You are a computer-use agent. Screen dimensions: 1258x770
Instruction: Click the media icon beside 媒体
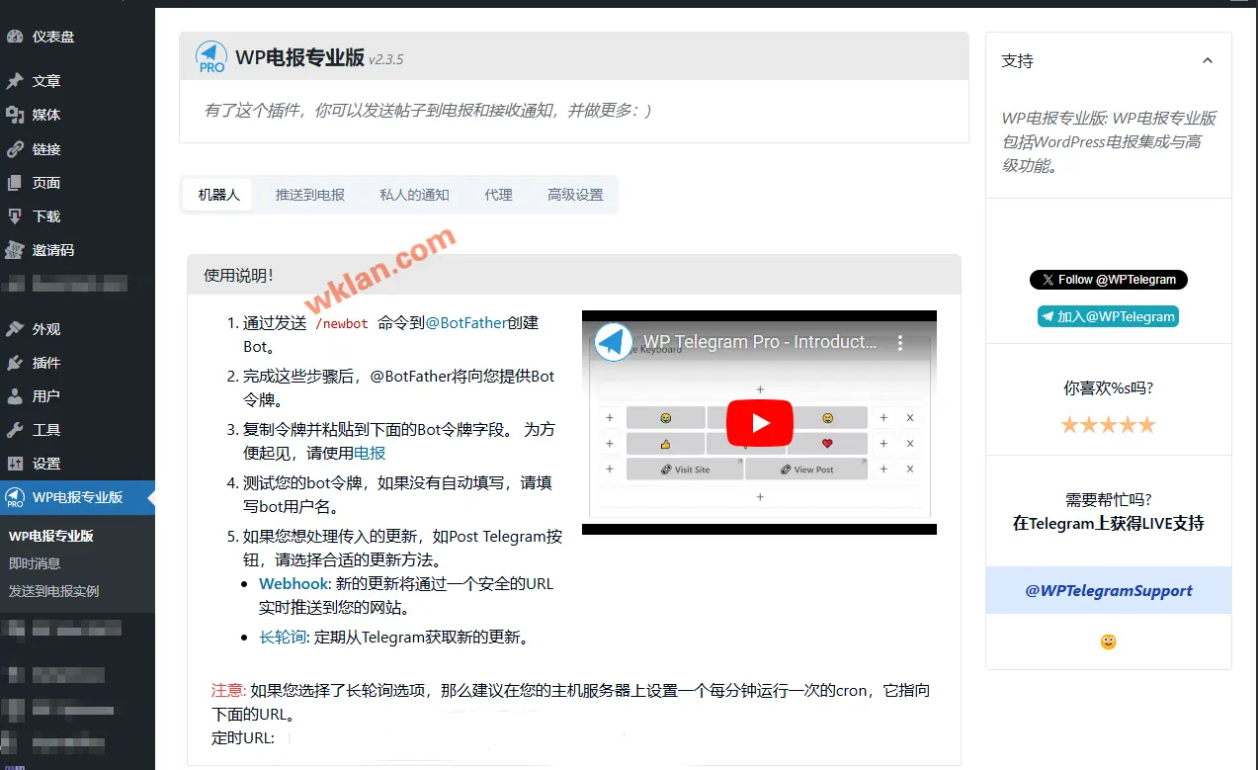pos(15,115)
